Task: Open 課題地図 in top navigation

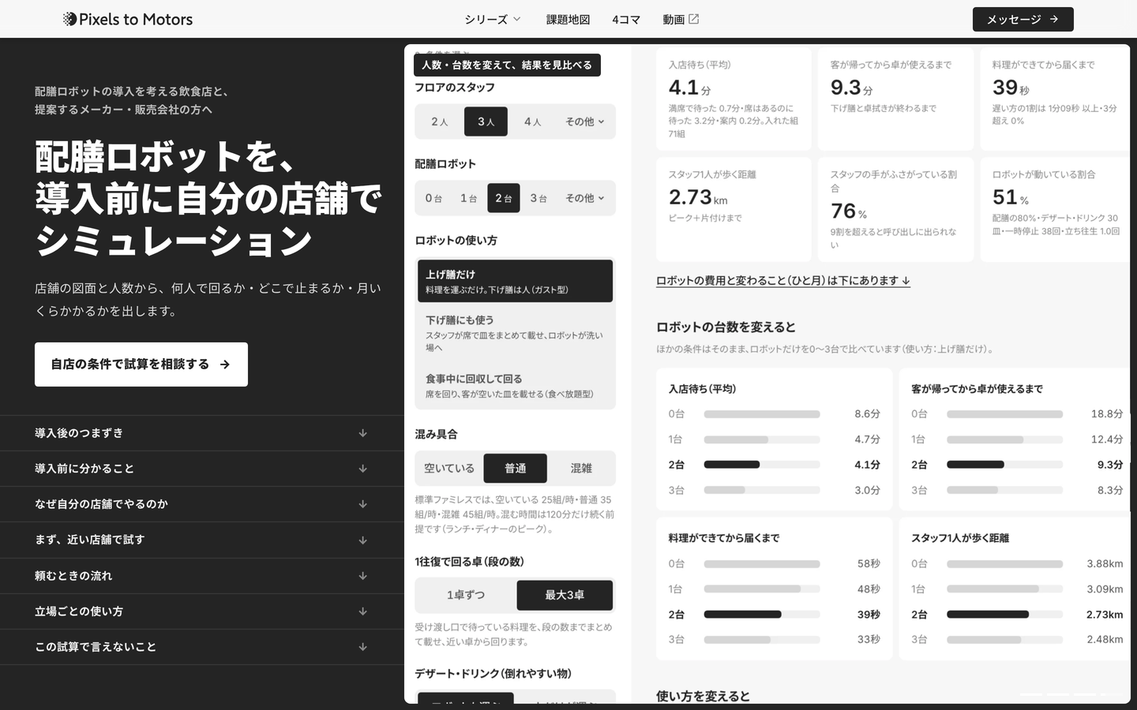Action: tap(568, 19)
